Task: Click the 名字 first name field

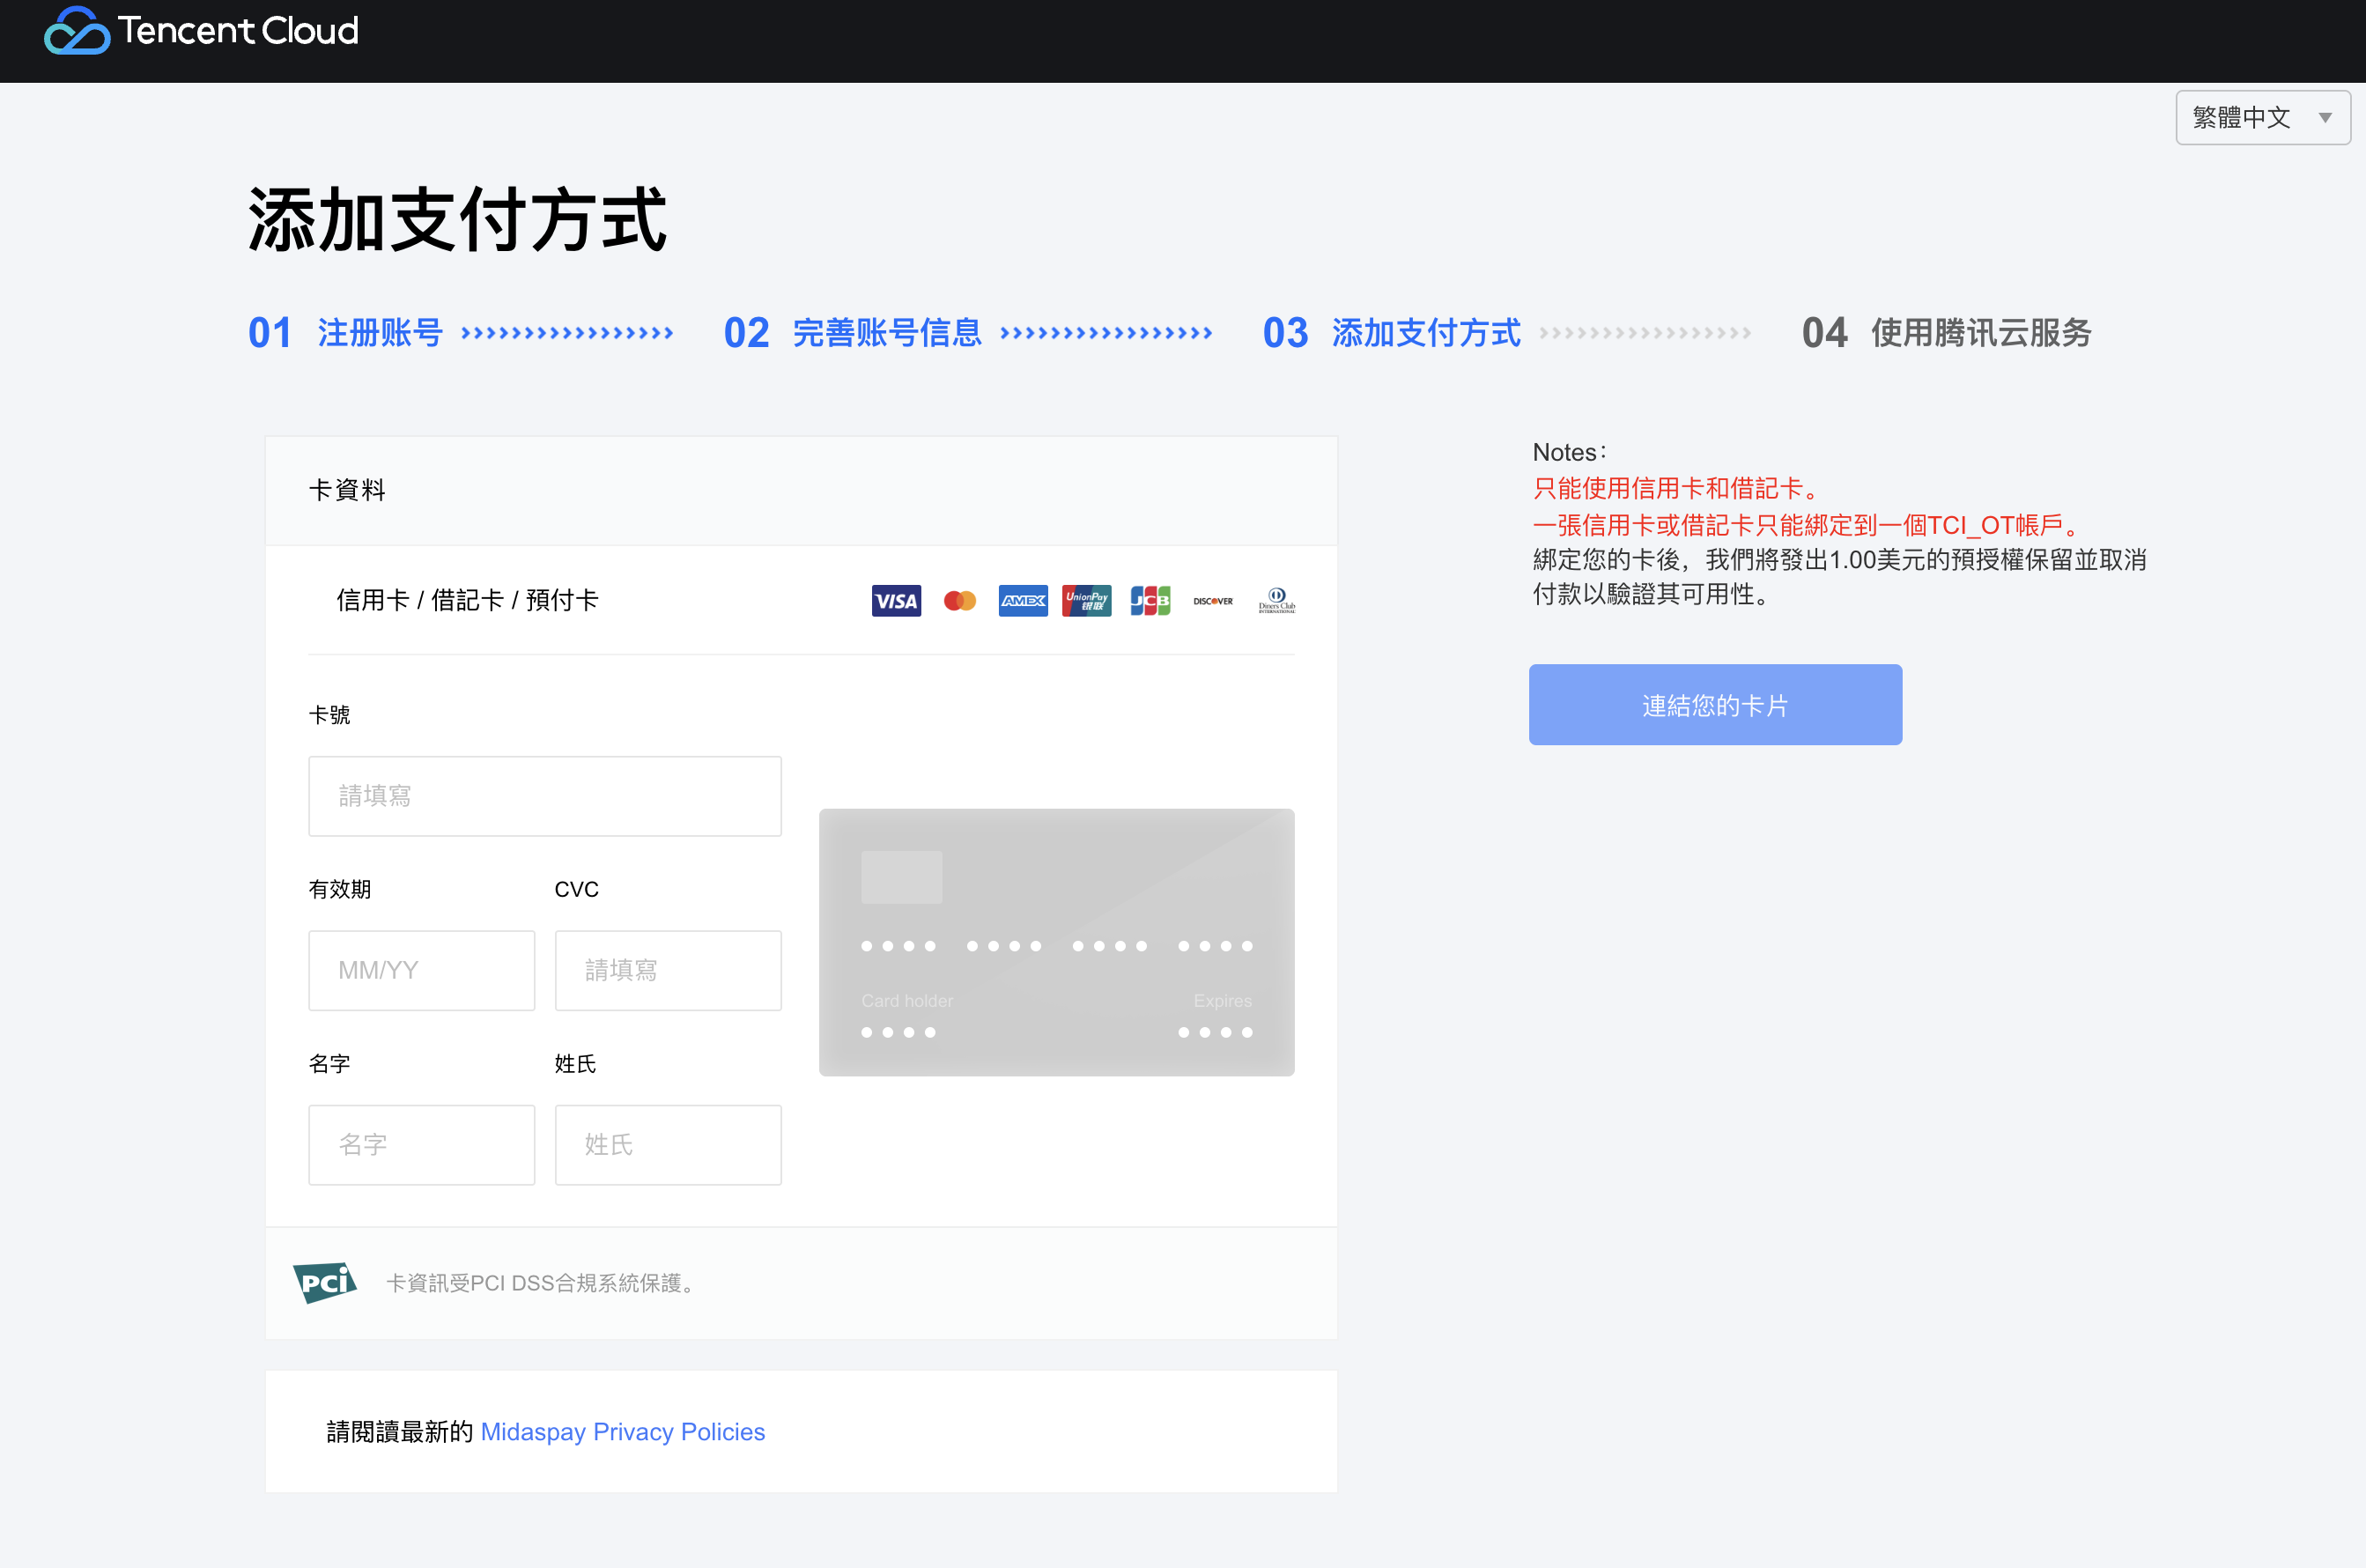Action: click(x=421, y=1145)
